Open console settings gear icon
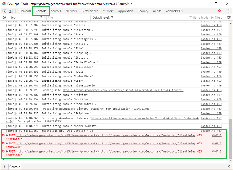This screenshot has width=233, height=170. (x=229, y=17)
